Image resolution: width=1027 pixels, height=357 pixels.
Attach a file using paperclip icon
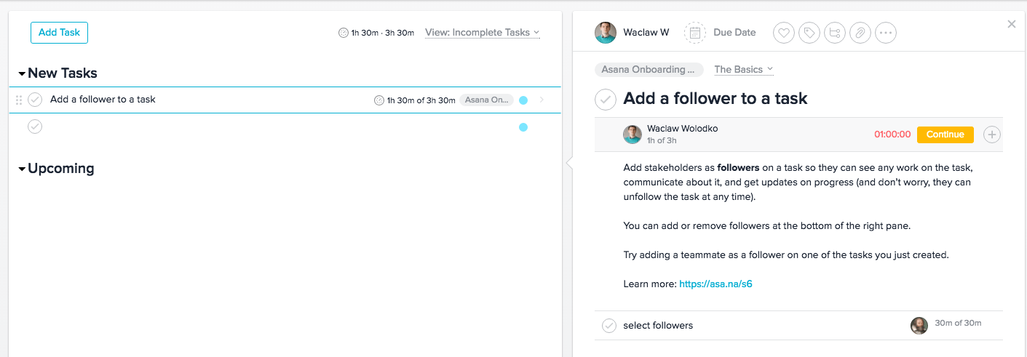[860, 33]
